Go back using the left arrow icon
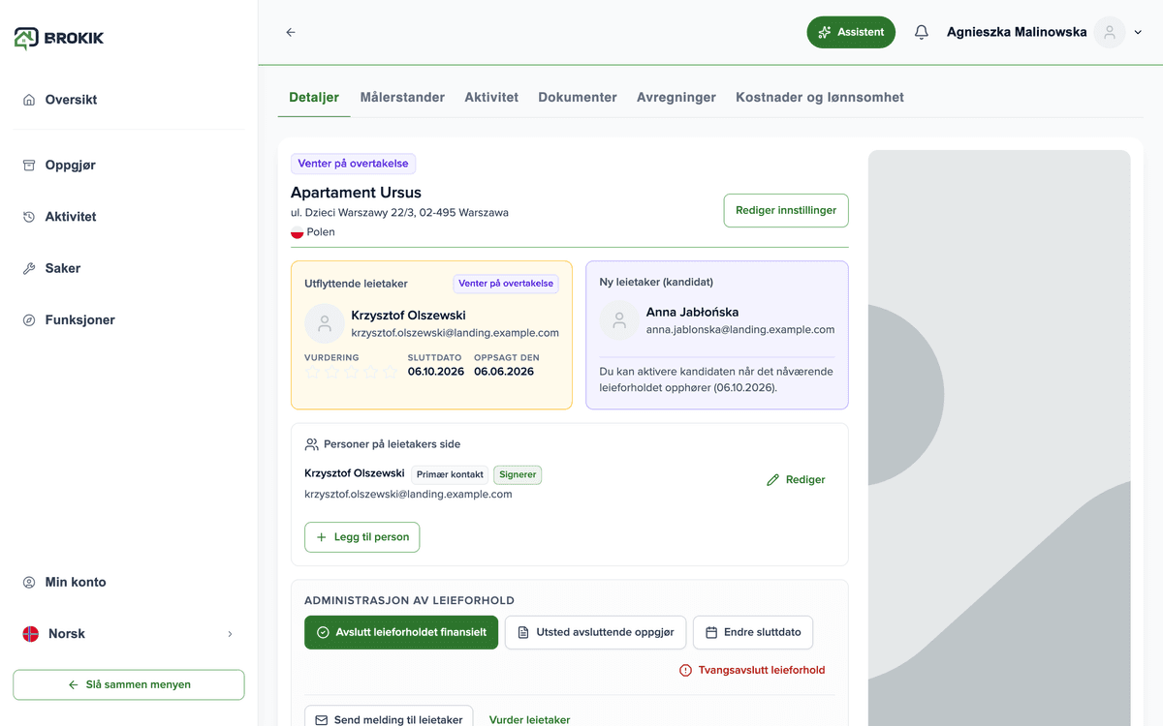Viewport: 1163px width, 726px height. [x=291, y=32]
